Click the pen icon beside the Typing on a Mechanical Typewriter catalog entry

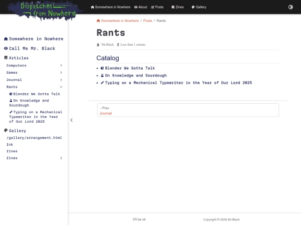coord(103,83)
